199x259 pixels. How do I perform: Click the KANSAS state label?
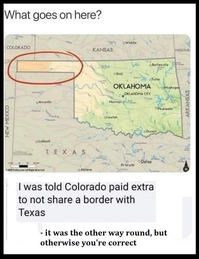click(x=103, y=50)
